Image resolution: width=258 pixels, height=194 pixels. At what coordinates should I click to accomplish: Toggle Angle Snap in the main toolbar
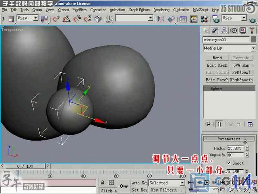(x=66, y=19)
